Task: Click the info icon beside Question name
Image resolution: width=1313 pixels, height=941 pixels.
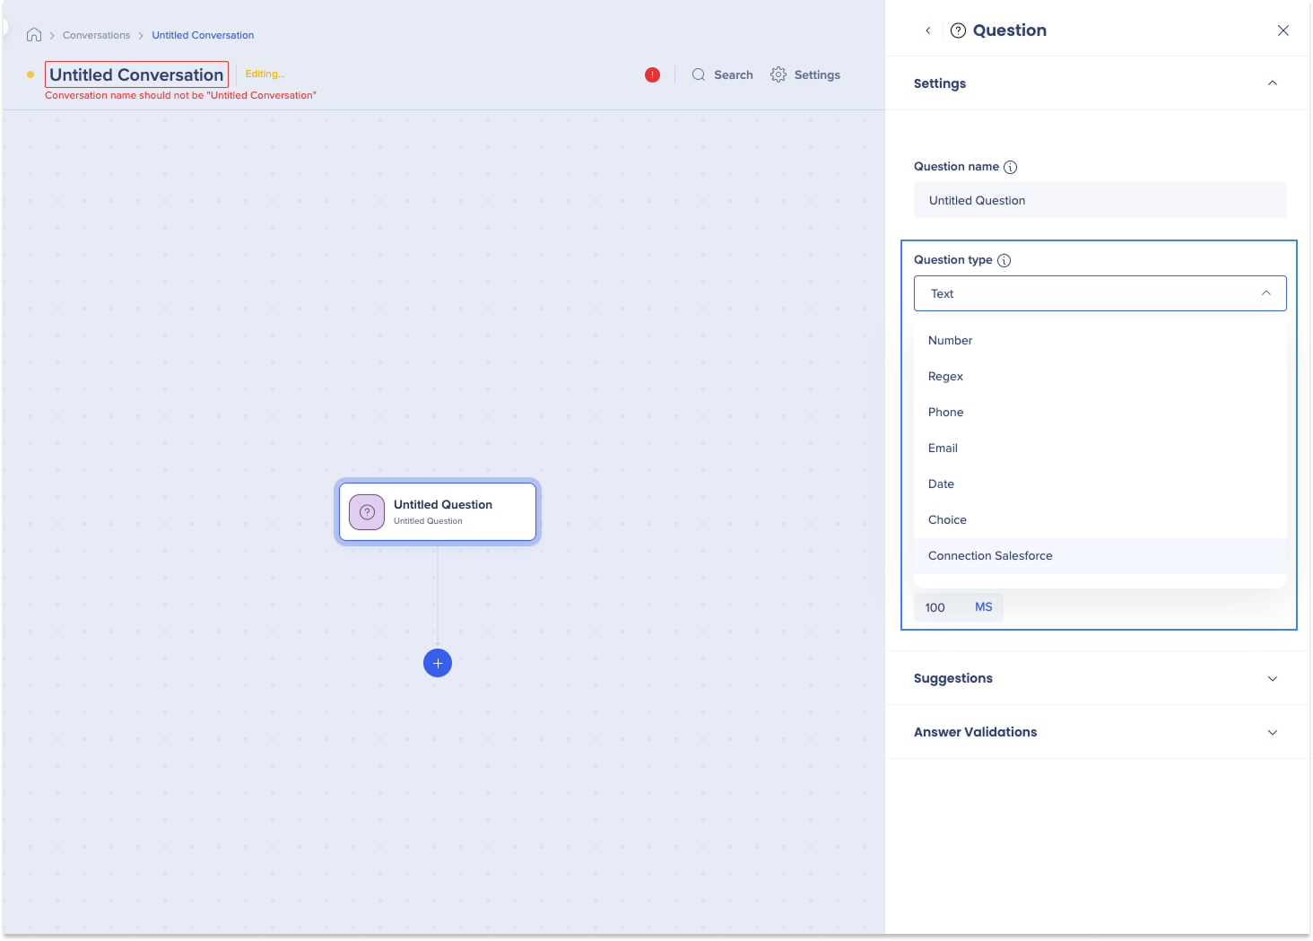Action: click(x=1010, y=168)
